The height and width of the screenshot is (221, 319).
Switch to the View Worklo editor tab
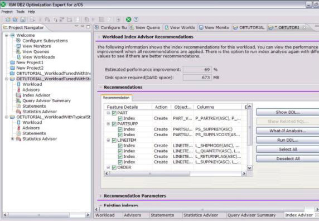pyautogui.click(x=180, y=27)
